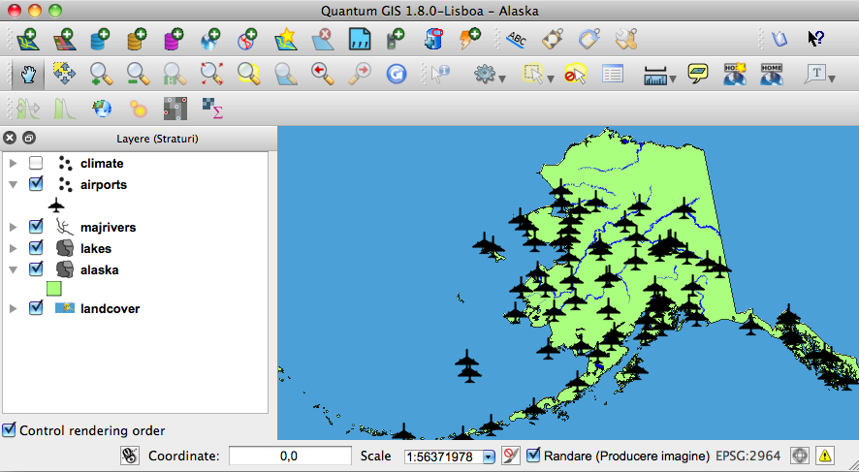Open the Measure tool dropdown arrow
The width and height of the screenshot is (859, 472).
[673, 79]
